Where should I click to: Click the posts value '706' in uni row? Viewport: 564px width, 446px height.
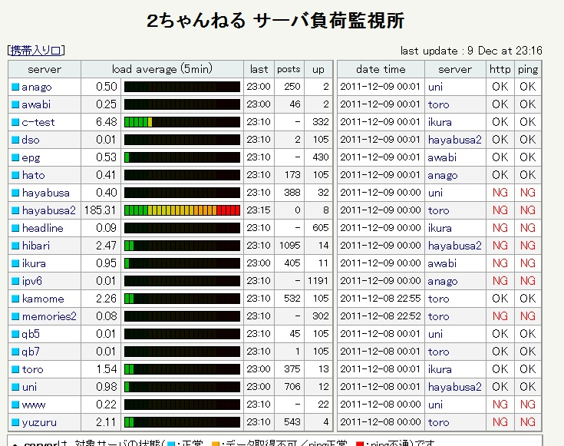[292, 387]
